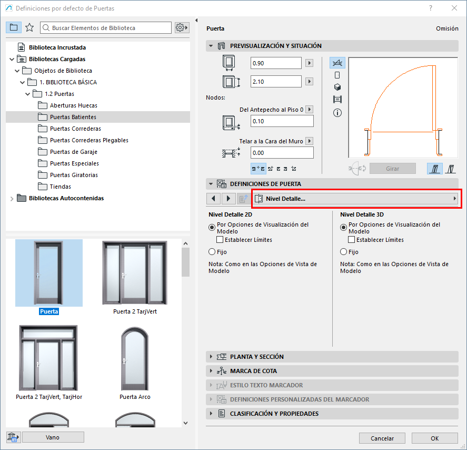Expand the Bibliotecas Autocontenidas tree node
Viewport: 467px width, 450px height.
[x=12, y=198]
